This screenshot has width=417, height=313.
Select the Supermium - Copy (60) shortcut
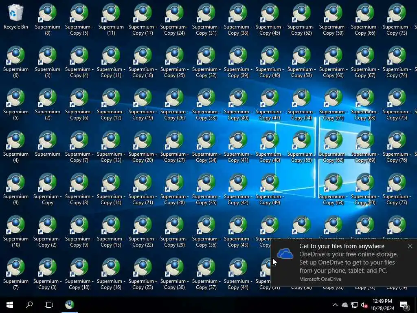coord(333,62)
